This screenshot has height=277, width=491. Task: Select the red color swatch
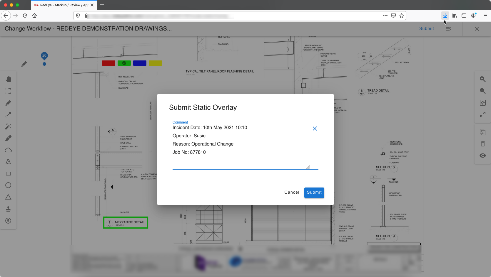(108, 63)
